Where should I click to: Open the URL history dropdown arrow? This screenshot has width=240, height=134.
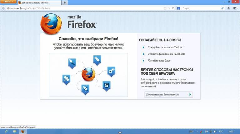169,8
